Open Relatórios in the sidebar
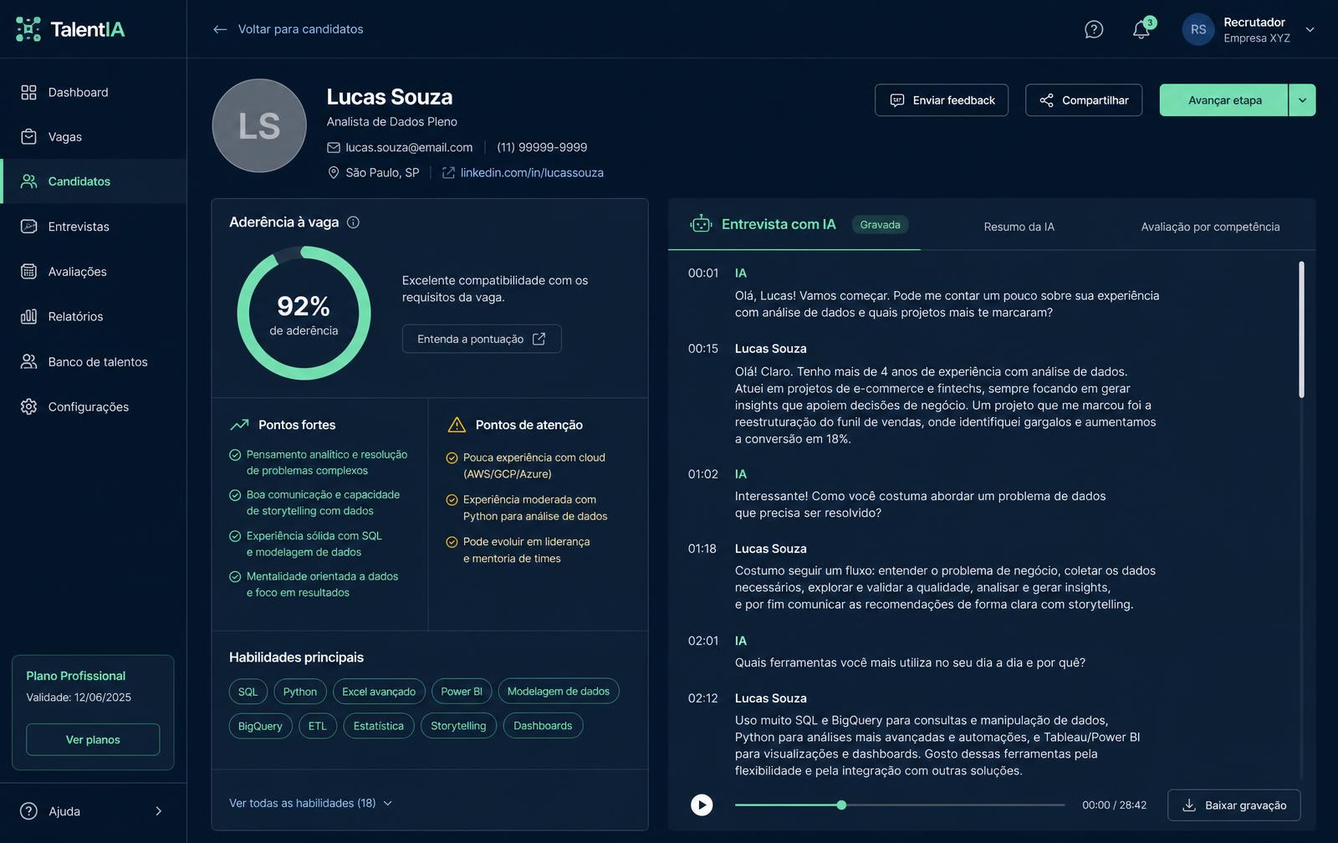The height and width of the screenshot is (843, 1338). (94, 316)
